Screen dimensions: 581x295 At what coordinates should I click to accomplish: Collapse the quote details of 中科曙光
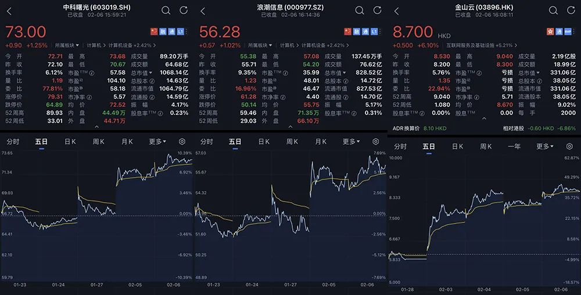(x=96, y=127)
